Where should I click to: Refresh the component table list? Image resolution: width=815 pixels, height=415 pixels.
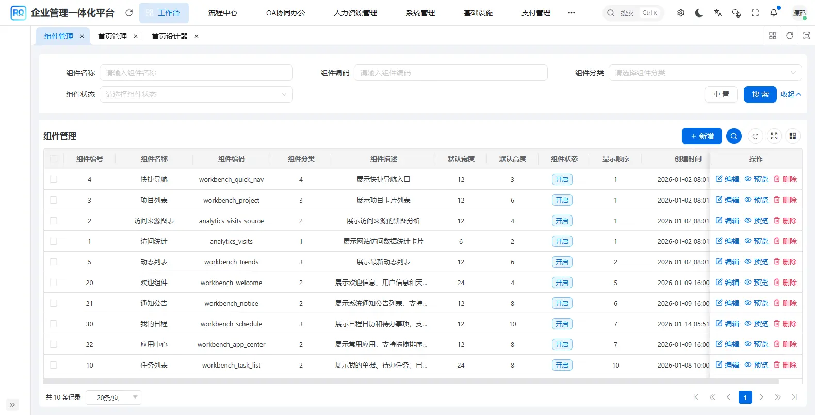coord(755,136)
